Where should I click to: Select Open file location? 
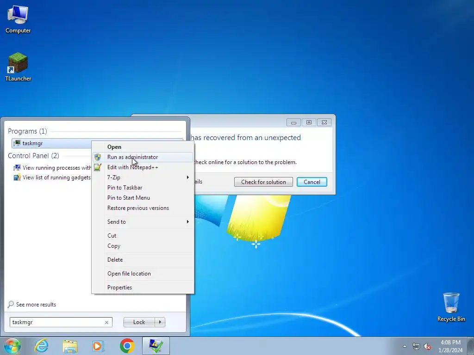point(143,274)
